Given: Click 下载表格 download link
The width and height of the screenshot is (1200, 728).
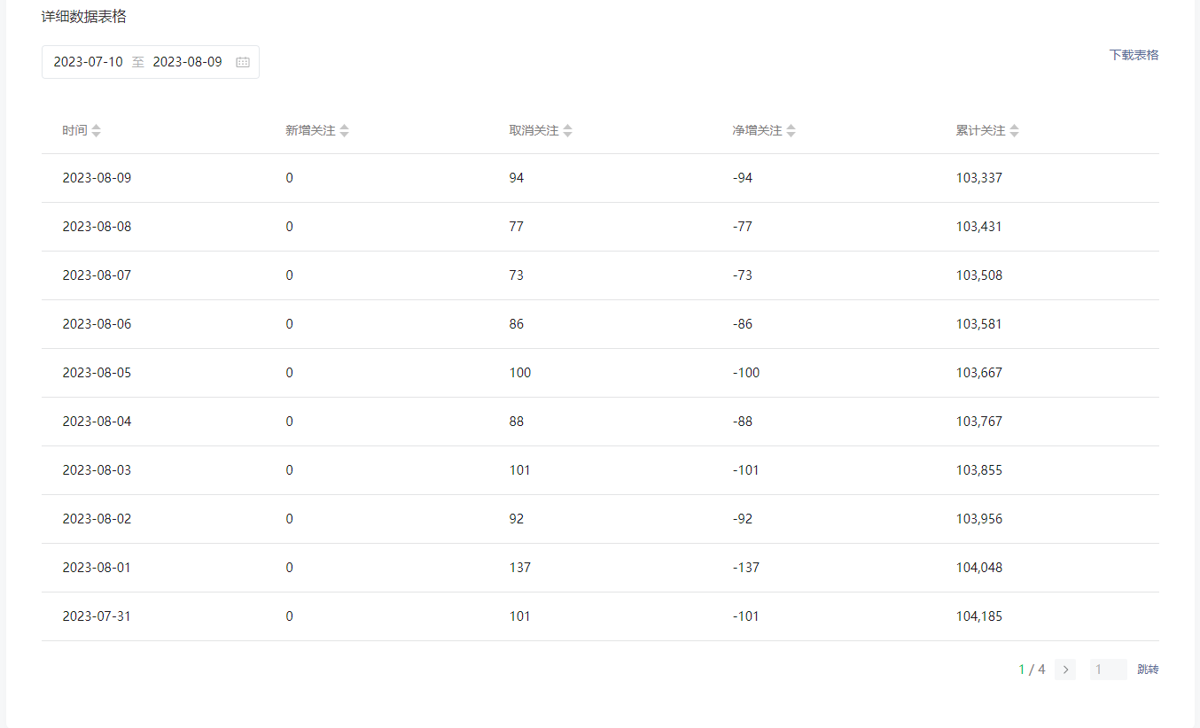Looking at the screenshot, I should 1134,55.
